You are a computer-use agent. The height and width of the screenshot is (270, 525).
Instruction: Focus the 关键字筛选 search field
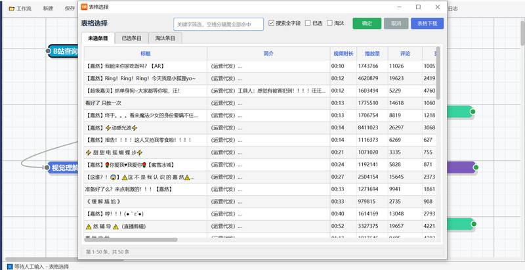[x=219, y=24]
